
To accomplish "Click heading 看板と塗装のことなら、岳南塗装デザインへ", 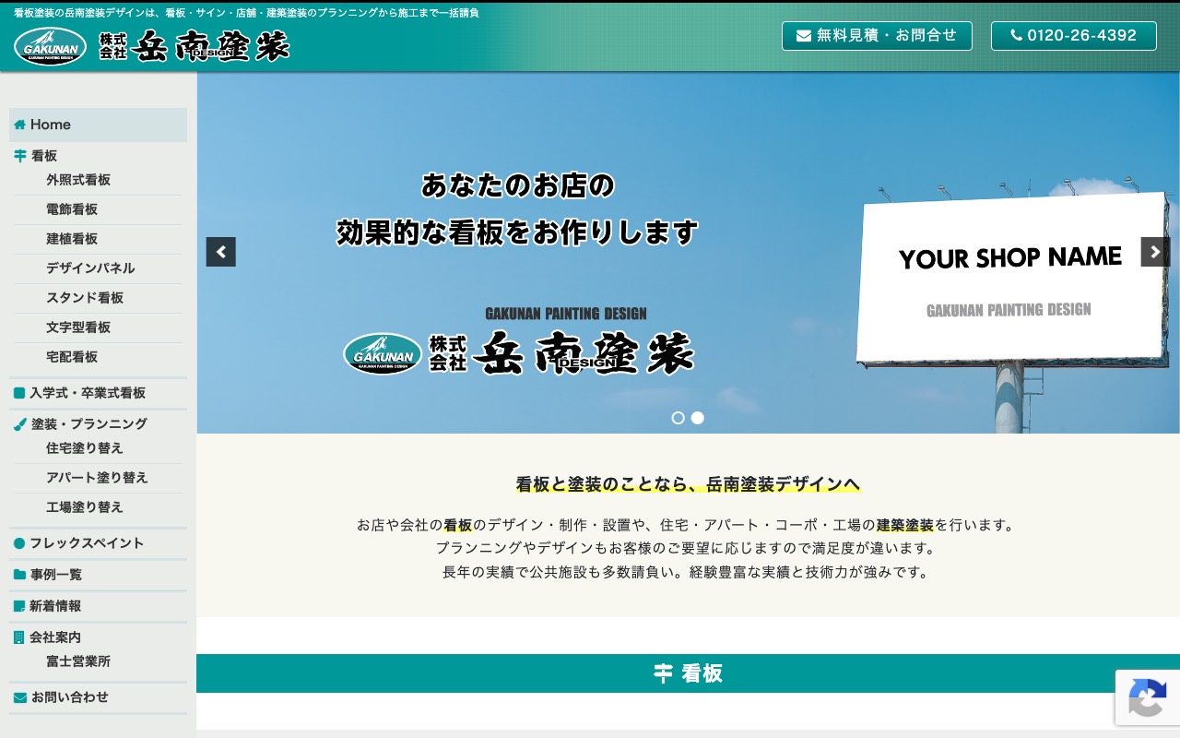I will point(688,484).
